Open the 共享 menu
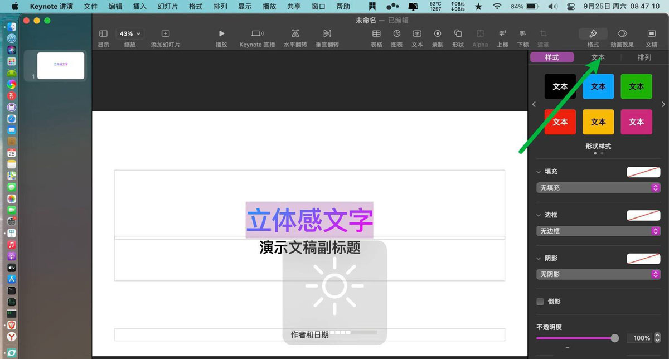 pyautogui.click(x=294, y=7)
